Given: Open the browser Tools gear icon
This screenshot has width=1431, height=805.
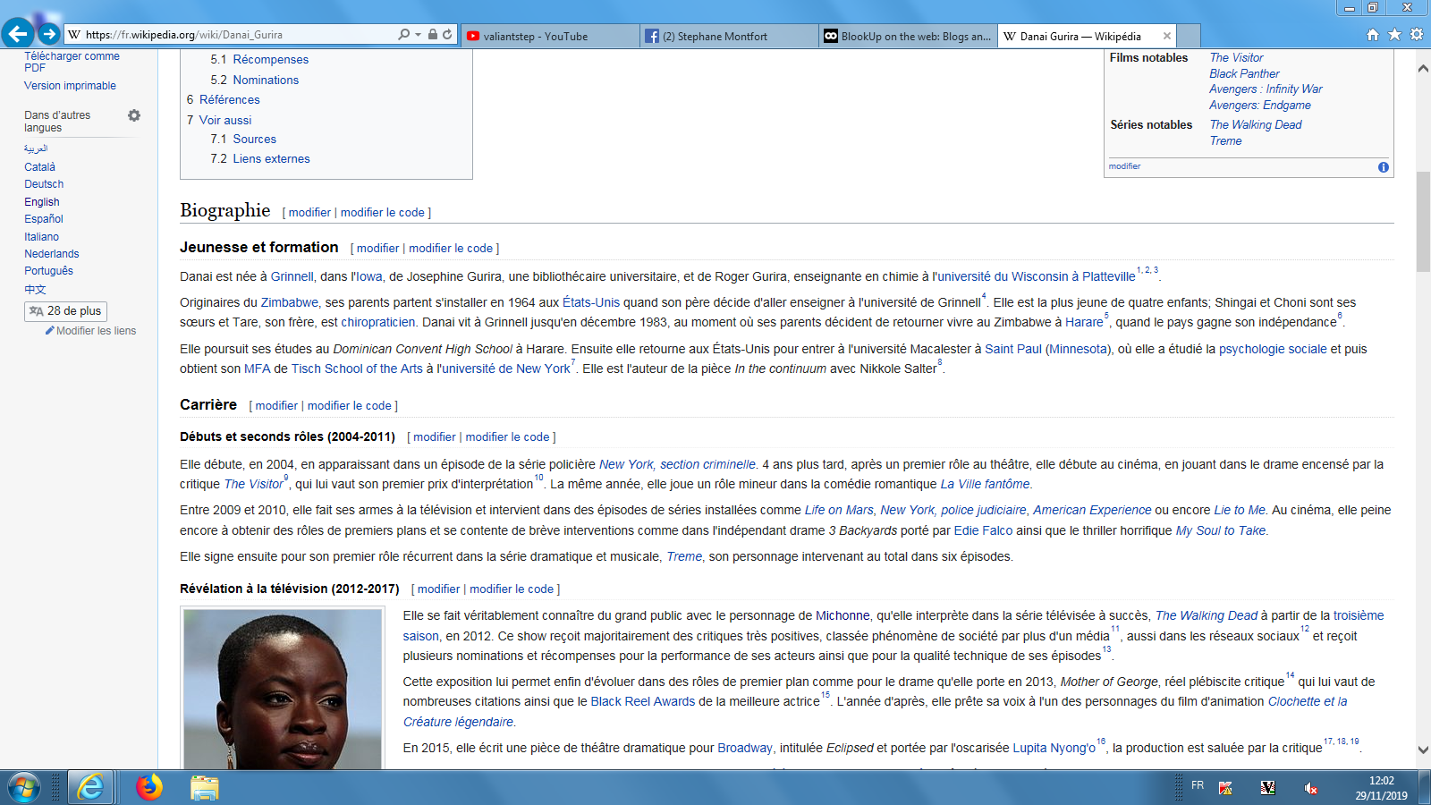Looking at the screenshot, I should [1417, 35].
